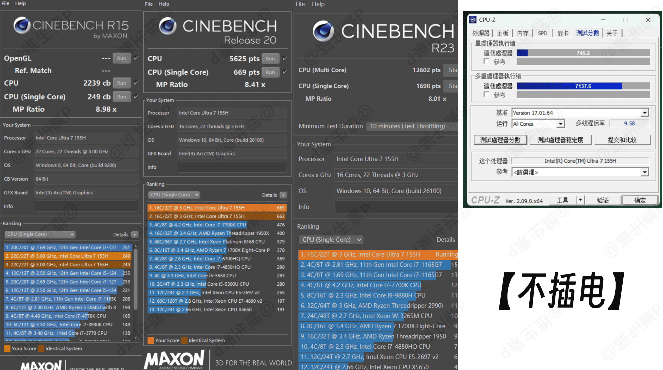Close the CPU-Z window

(648, 20)
